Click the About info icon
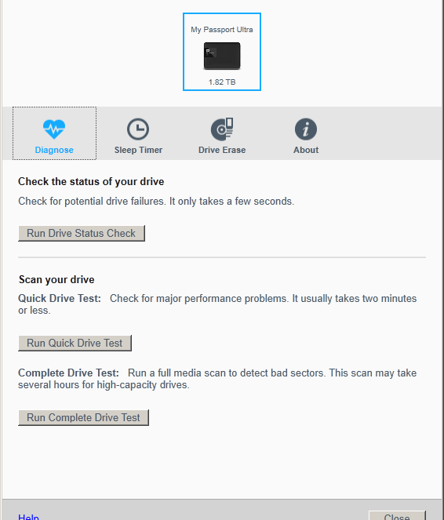444x520 pixels. pos(306,129)
